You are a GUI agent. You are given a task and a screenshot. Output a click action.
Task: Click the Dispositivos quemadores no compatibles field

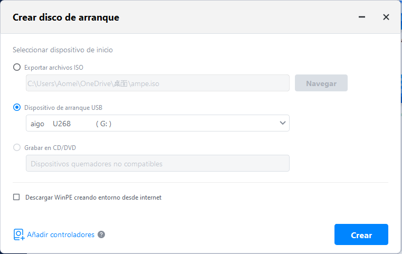pos(157,164)
